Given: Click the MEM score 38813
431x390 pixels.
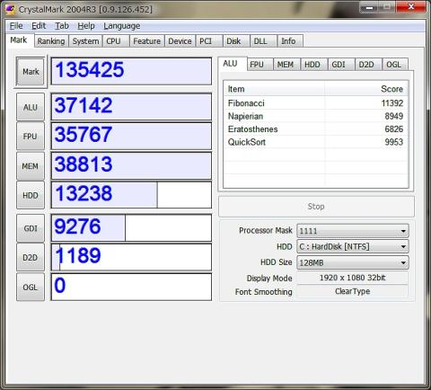Looking at the screenshot, I should pos(131,165).
